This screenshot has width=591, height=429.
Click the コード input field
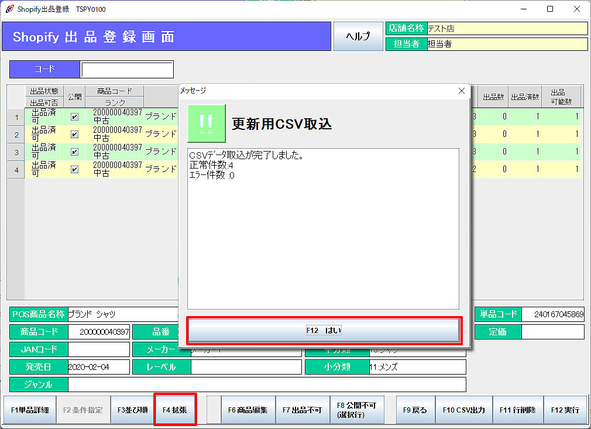tap(127, 69)
